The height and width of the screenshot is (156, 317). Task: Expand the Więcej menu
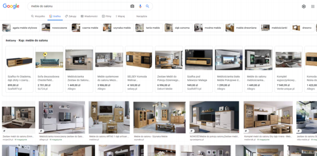120,16
